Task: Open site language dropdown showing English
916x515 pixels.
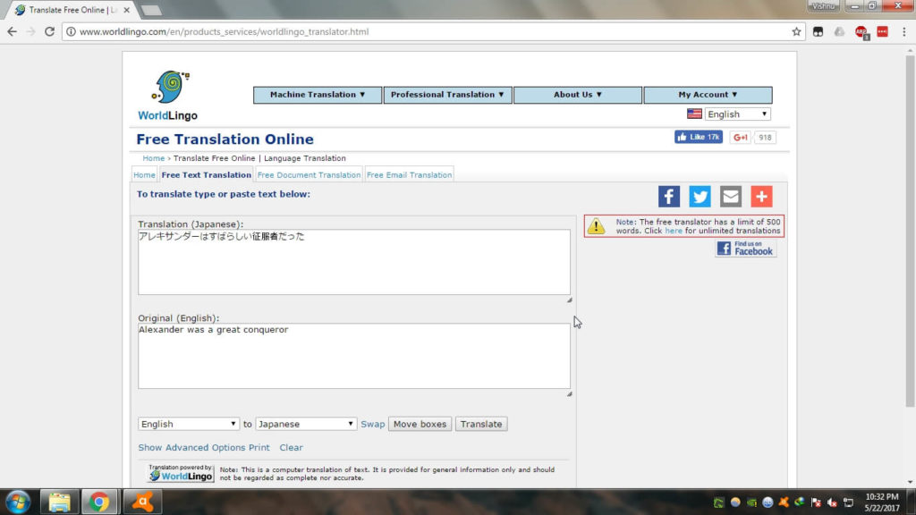Action: (737, 114)
